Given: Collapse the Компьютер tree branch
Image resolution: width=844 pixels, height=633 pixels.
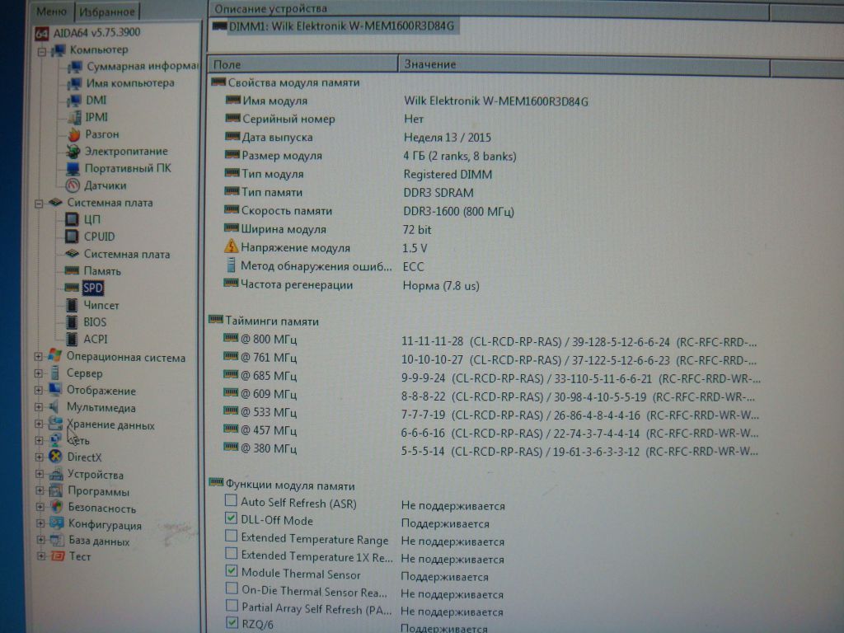Looking at the screenshot, I should point(41,52).
